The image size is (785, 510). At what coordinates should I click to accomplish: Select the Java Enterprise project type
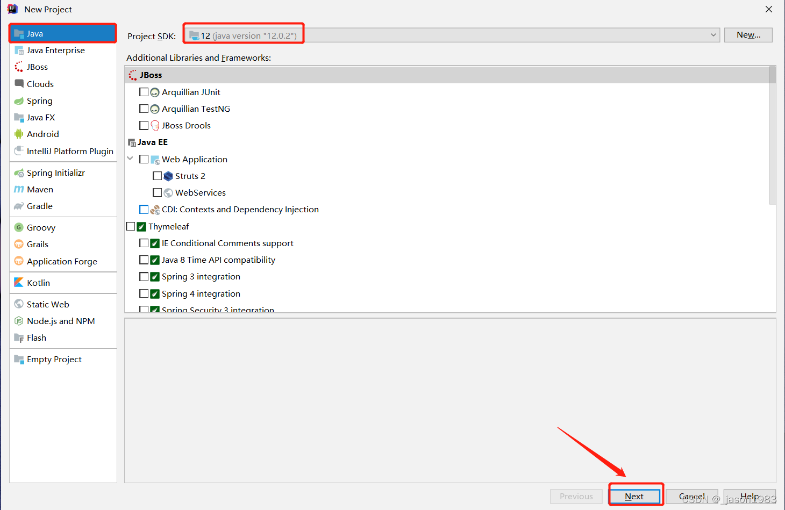63,50
